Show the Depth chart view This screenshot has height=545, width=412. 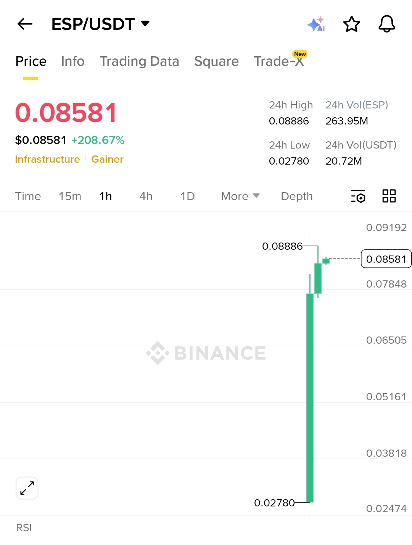296,196
